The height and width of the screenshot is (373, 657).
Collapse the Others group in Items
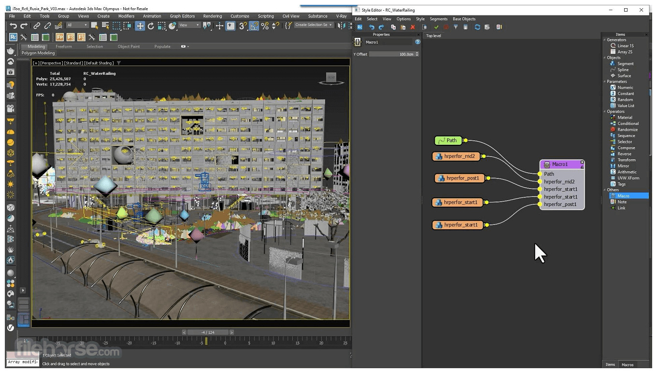605,190
